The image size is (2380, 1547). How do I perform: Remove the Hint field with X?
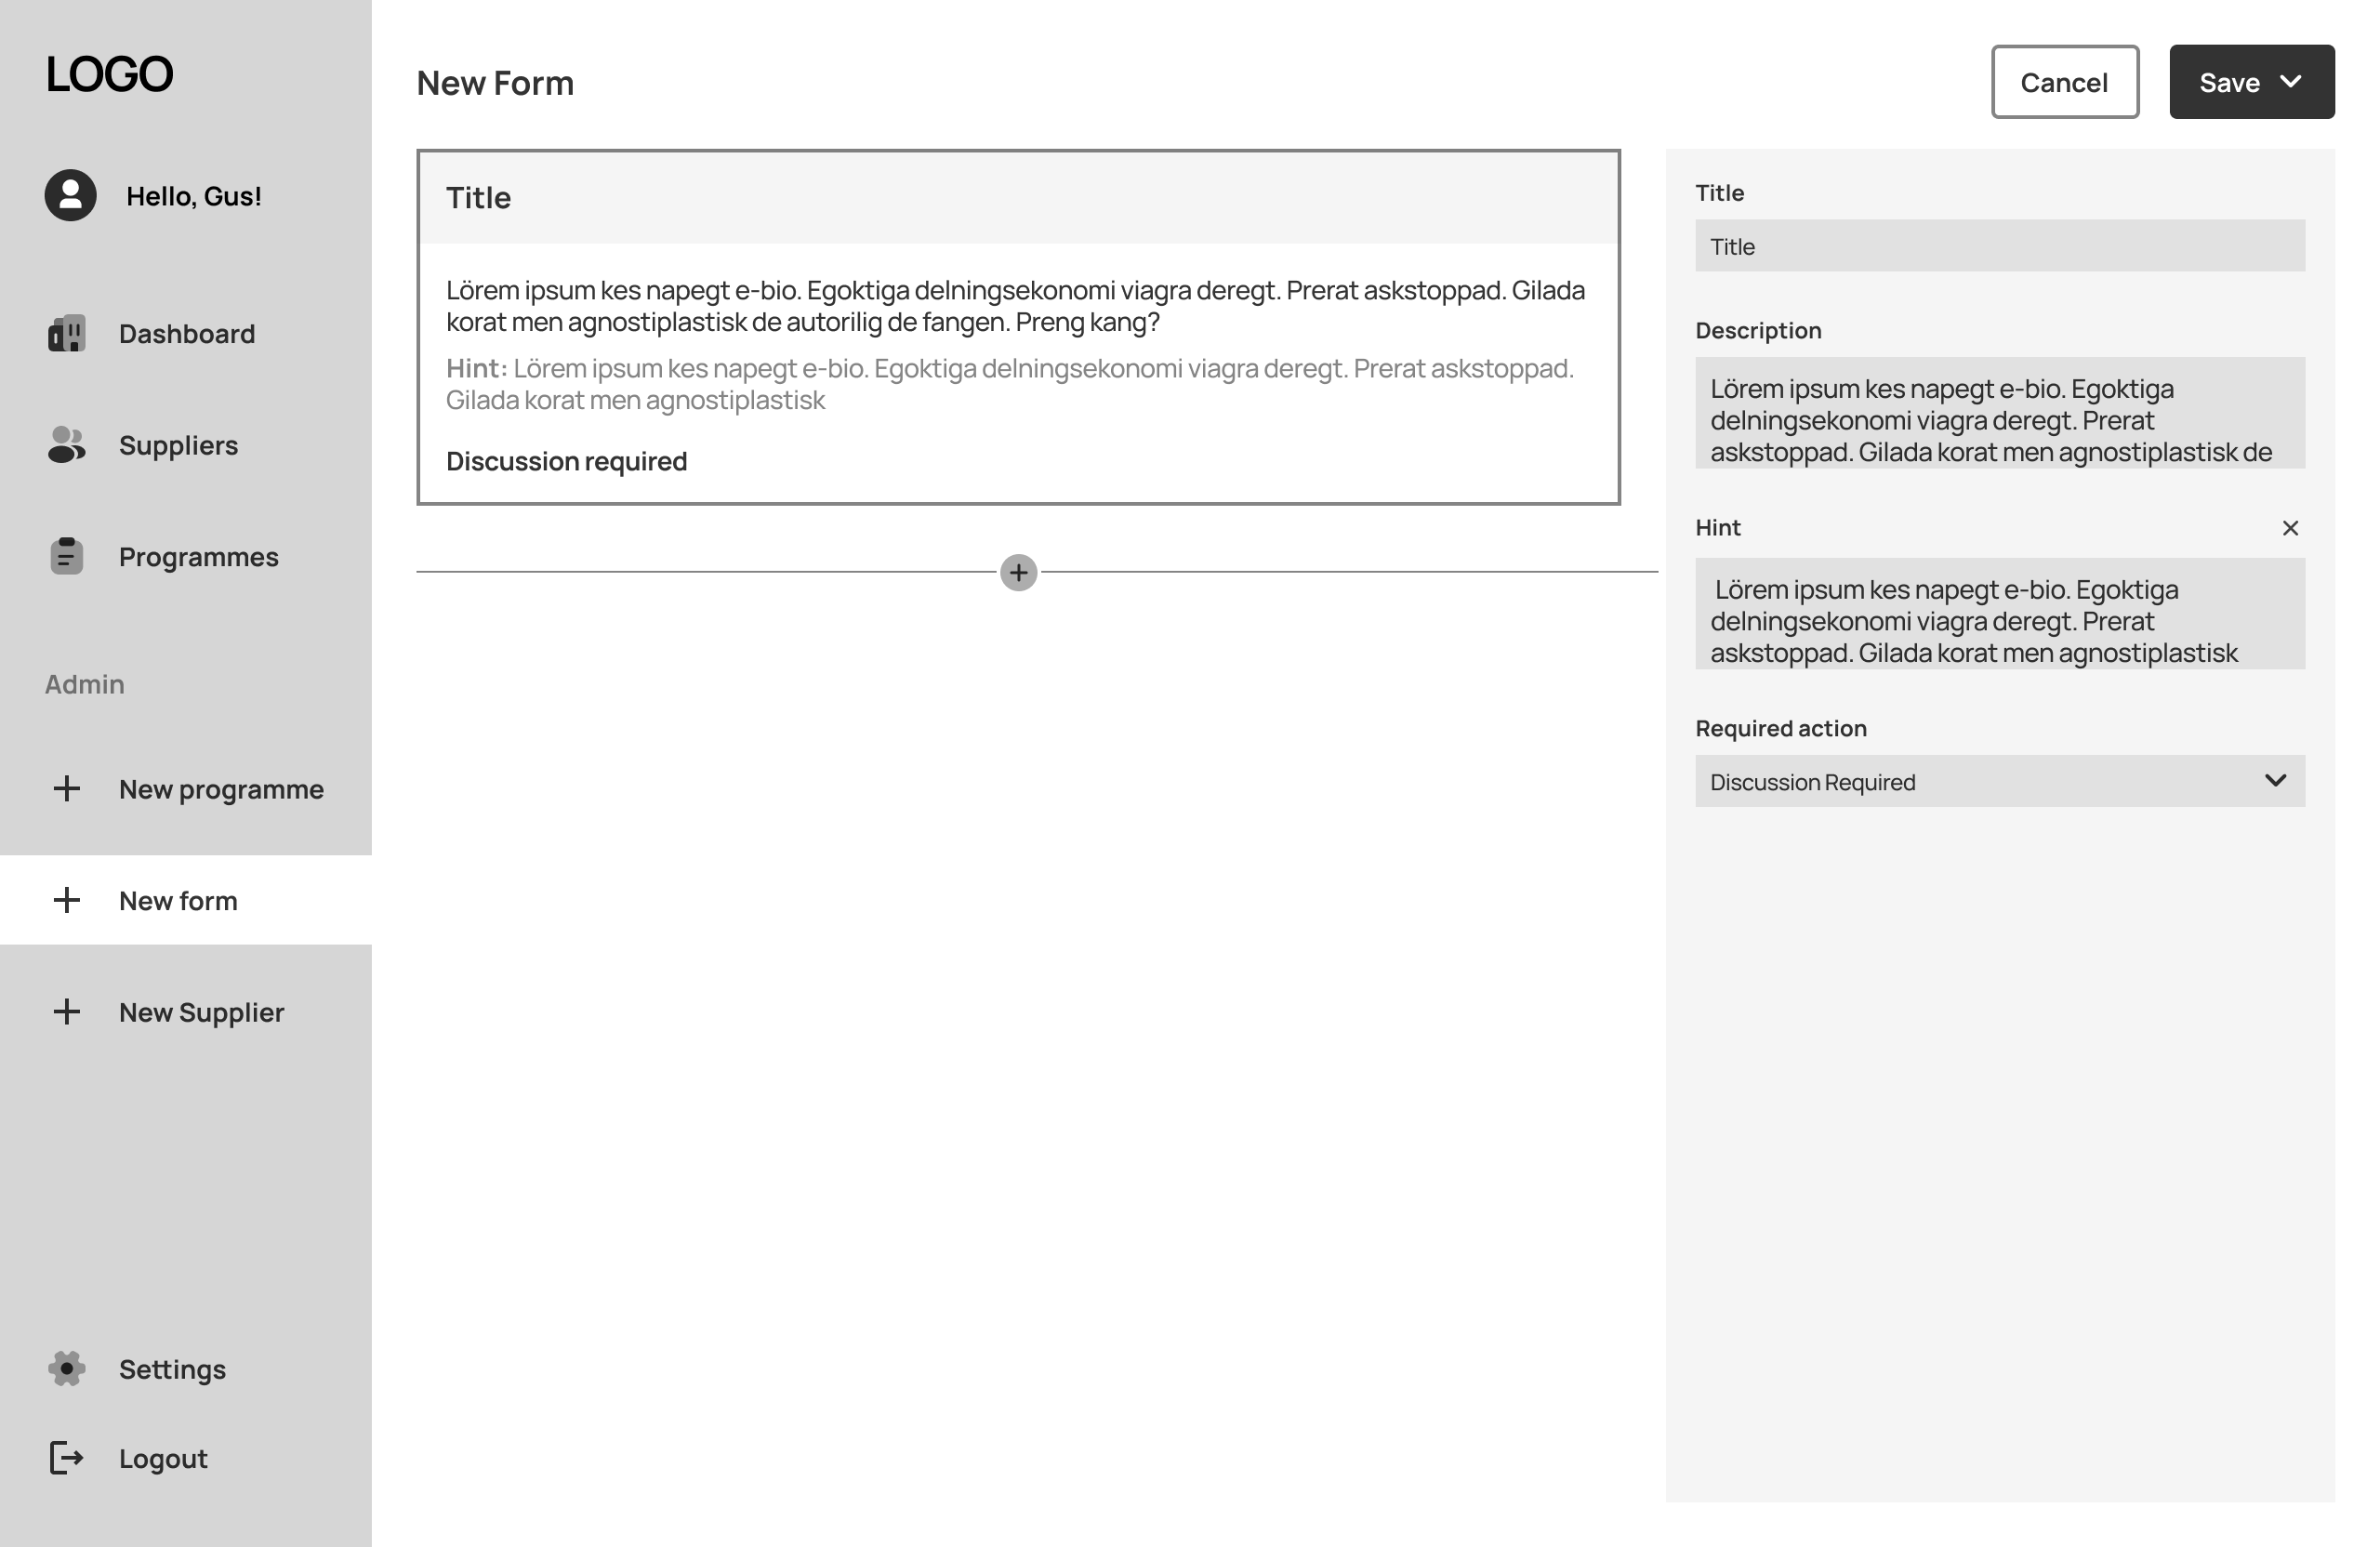[2290, 528]
